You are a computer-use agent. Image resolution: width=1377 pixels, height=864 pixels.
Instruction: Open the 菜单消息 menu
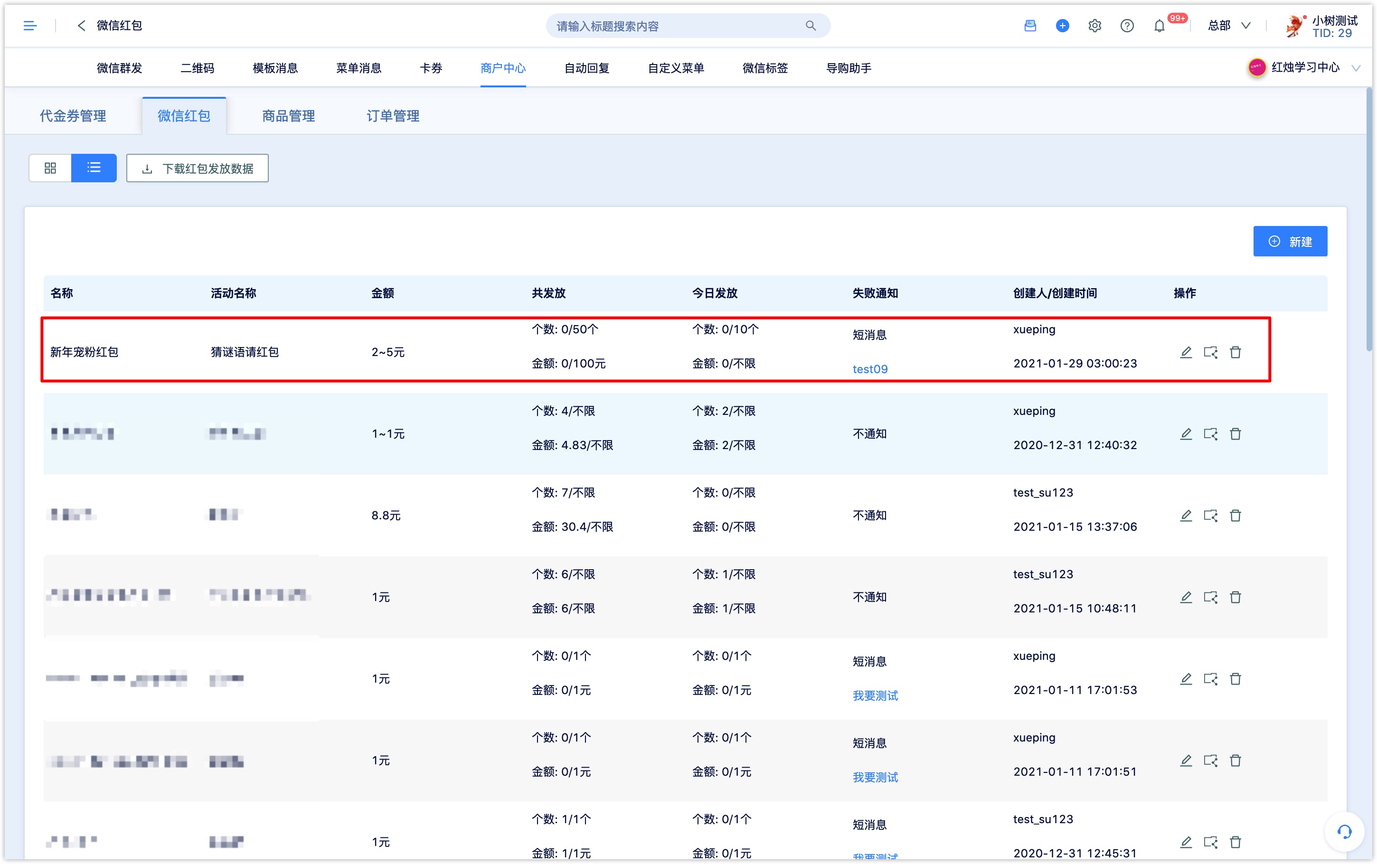pos(359,68)
